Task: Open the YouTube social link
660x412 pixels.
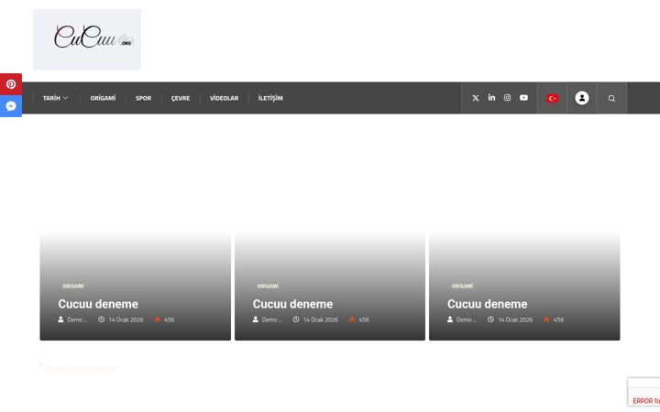Action: 523,98
